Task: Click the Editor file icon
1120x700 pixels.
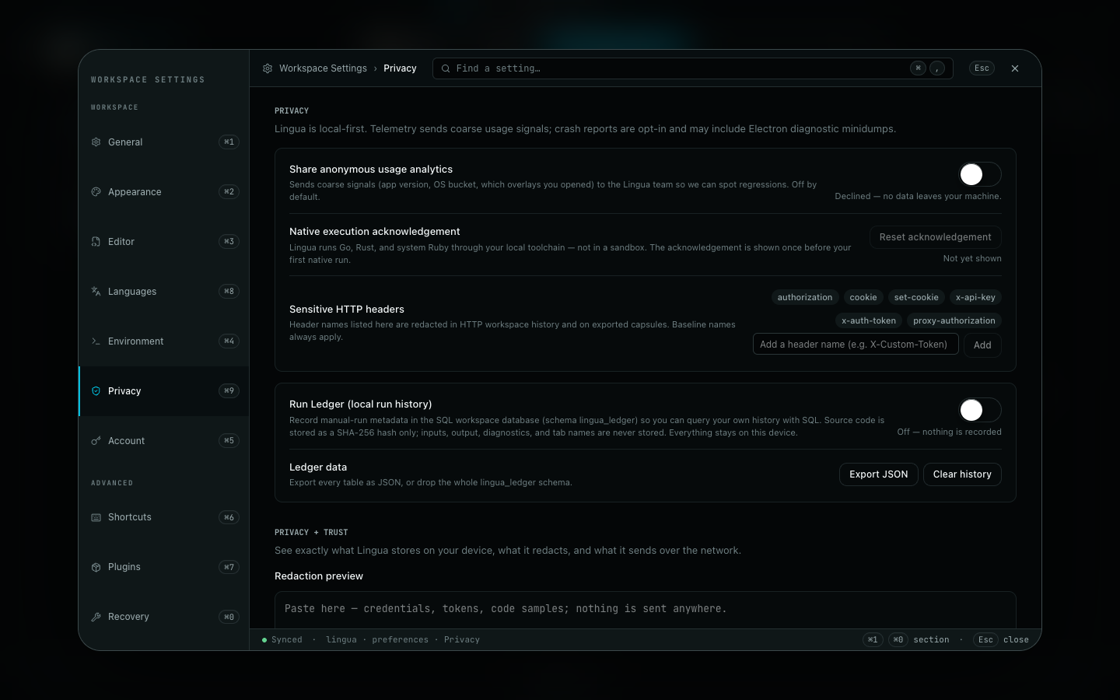Action: click(x=96, y=242)
